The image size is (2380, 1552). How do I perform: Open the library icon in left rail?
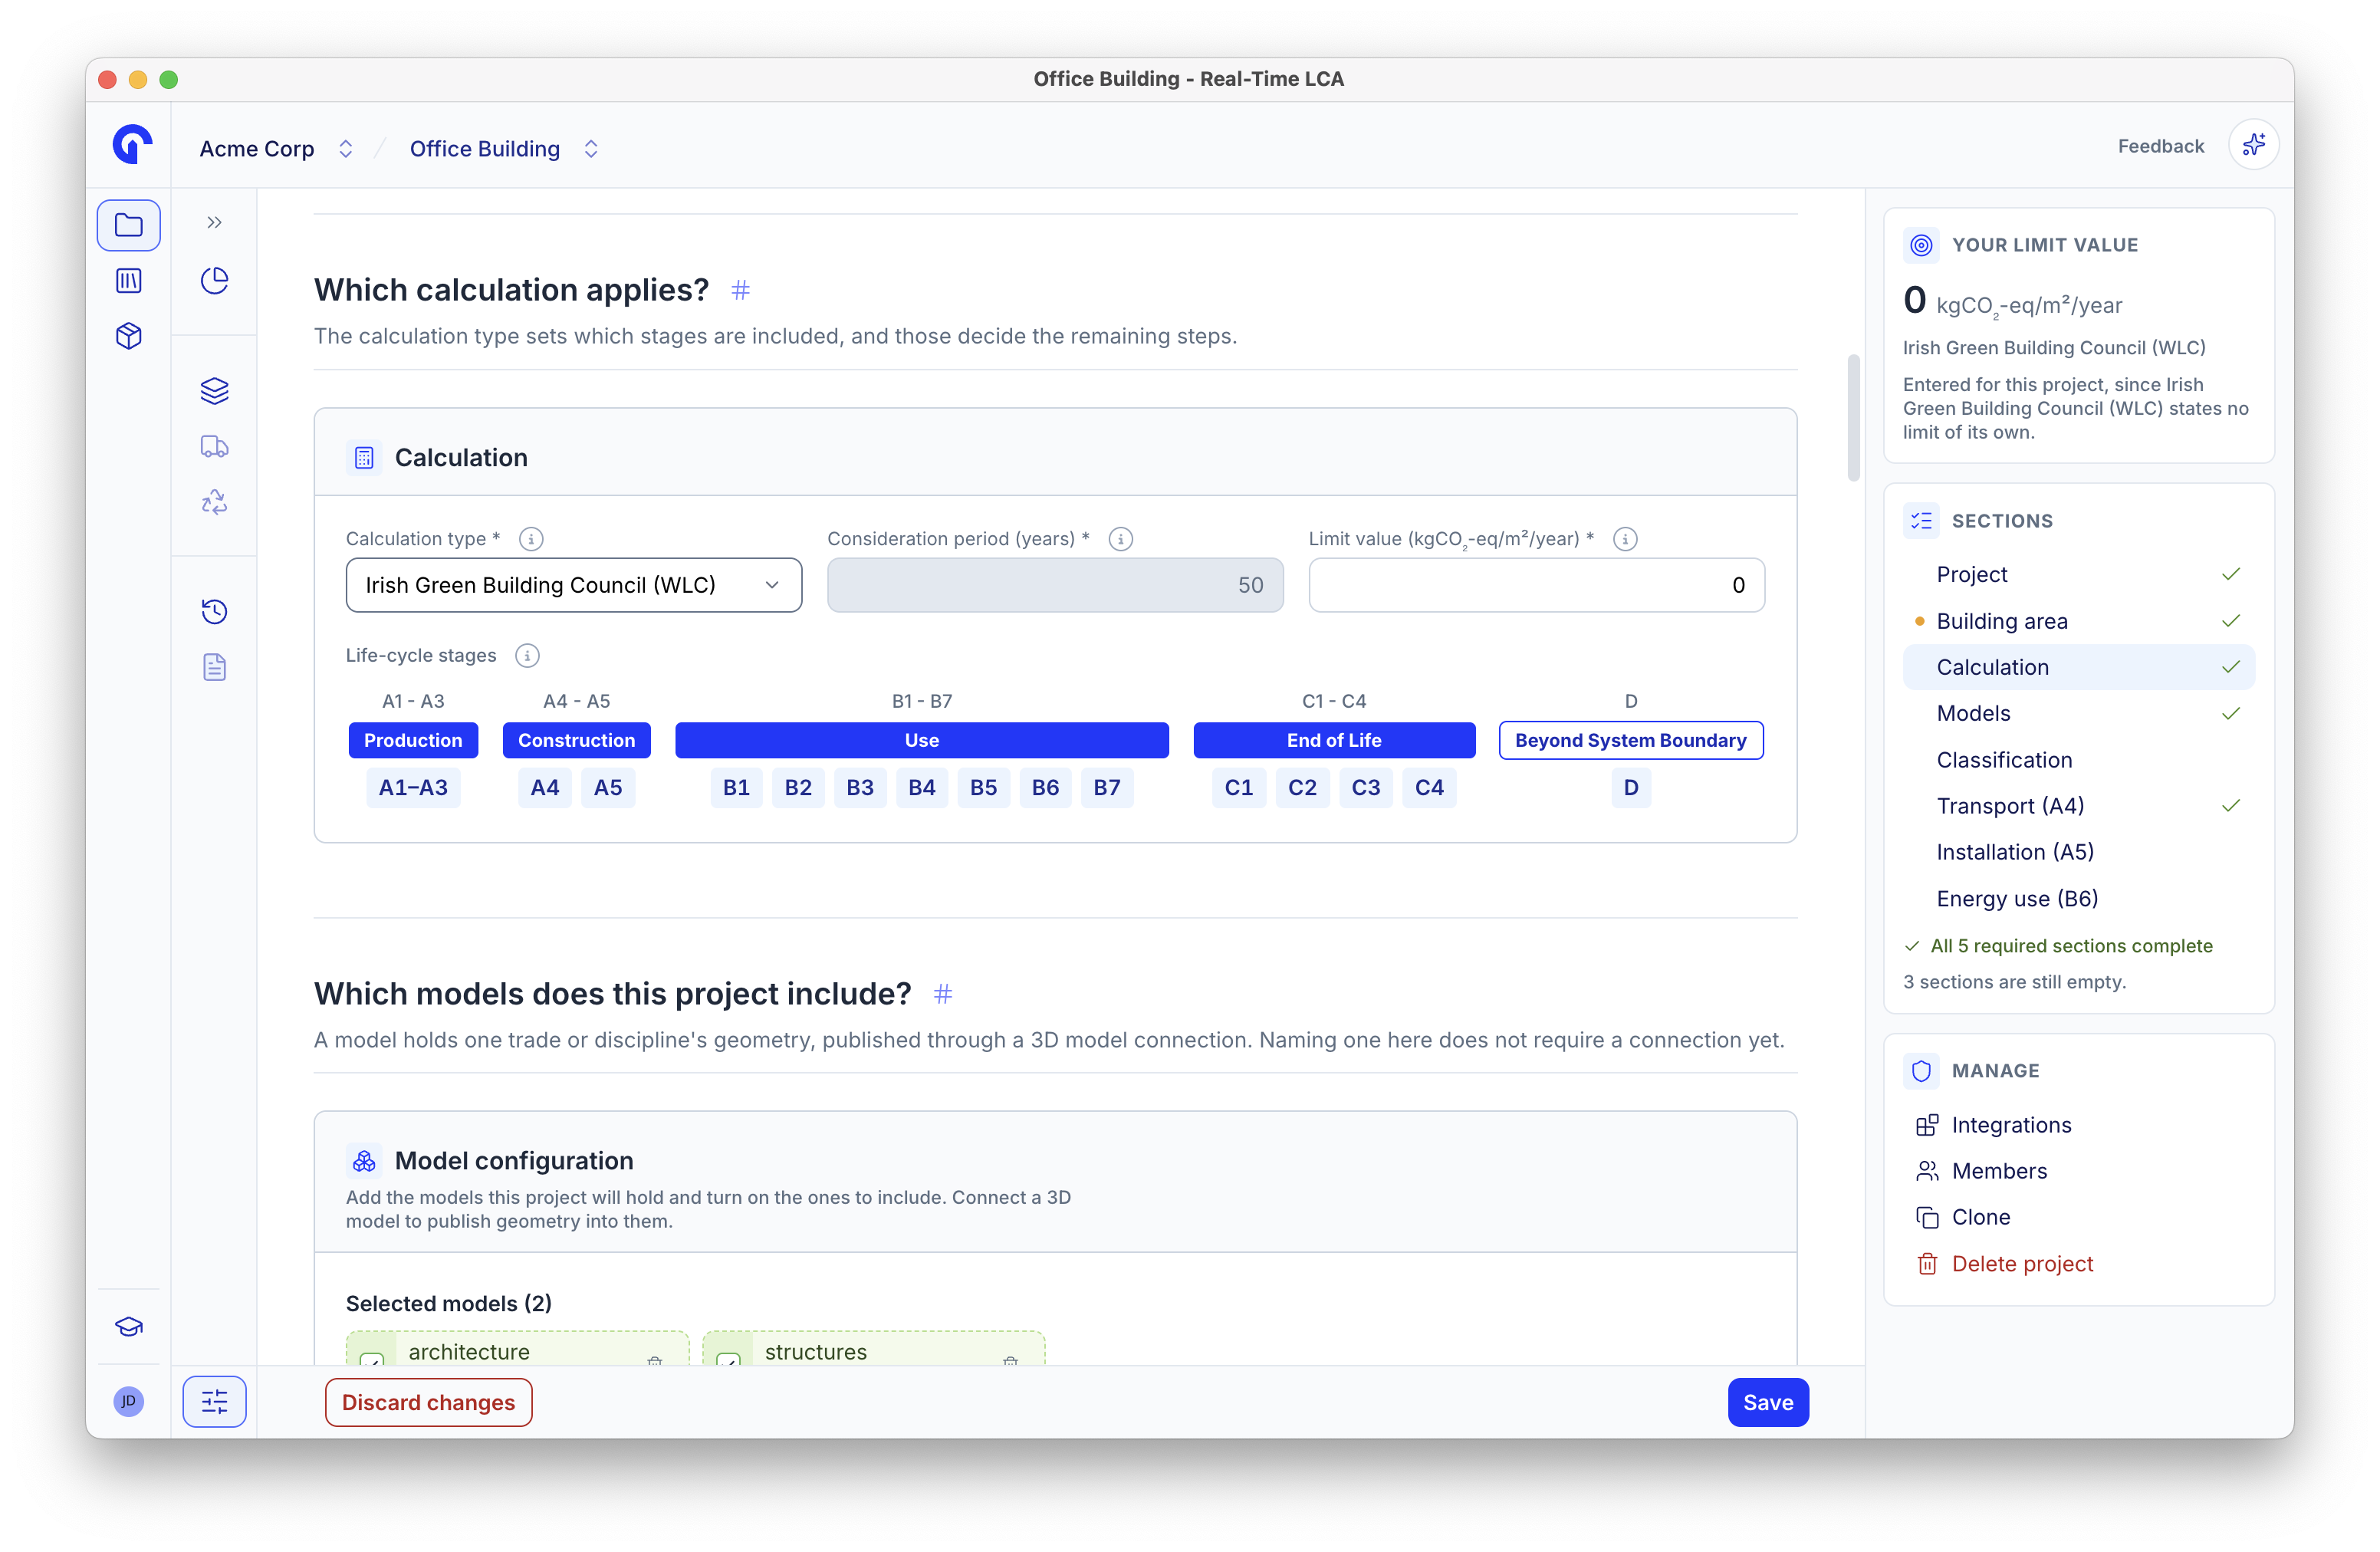[128, 281]
